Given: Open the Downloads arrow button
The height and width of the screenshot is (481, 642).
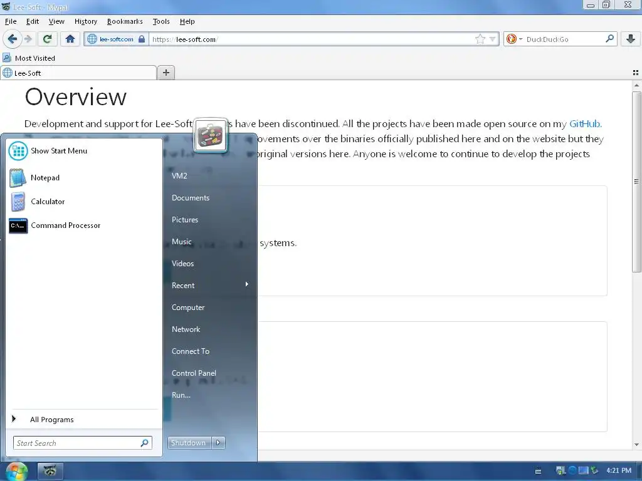Looking at the screenshot, I should click(x=631, y=39).
